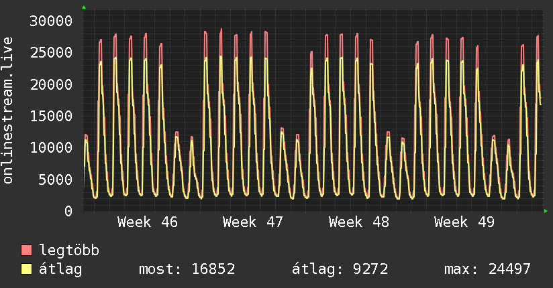Screen dimensions: 553x288
Task: Click the 10000 y-axis label
Action: pos(52,147)
